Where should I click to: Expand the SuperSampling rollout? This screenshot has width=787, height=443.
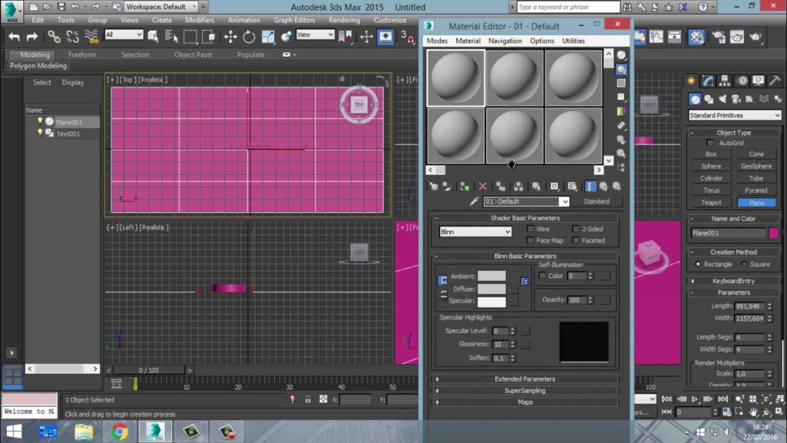(525, 391)
